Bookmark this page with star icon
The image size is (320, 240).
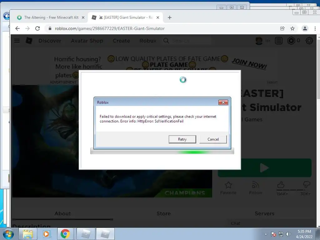point(292,28)
